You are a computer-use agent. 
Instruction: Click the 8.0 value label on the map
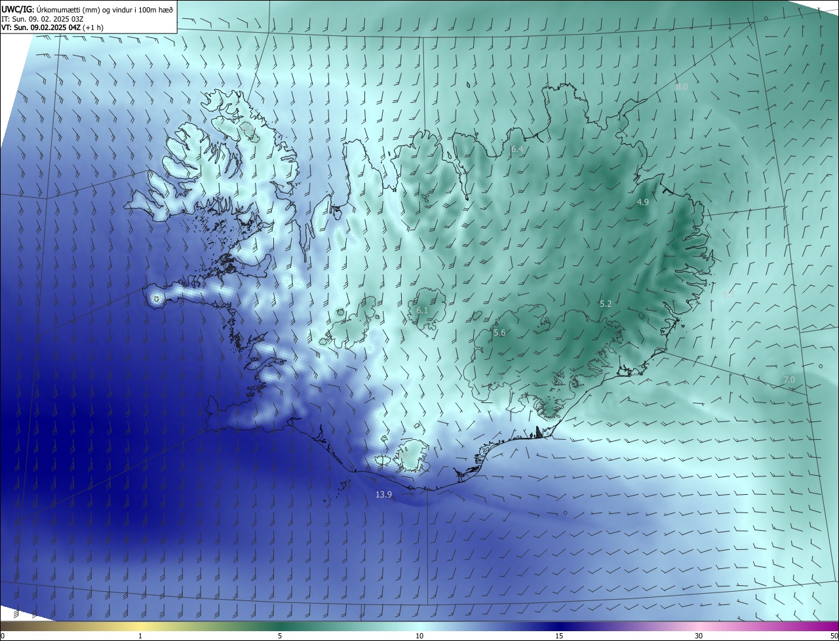pos(682,87)
